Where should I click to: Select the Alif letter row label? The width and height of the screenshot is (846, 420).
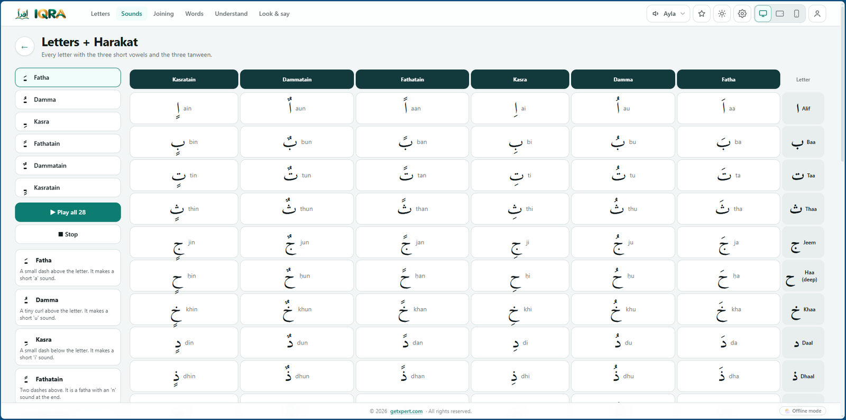(x=803, y=109)
